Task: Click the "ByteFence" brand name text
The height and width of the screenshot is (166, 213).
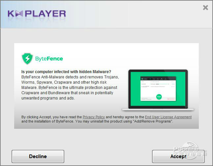Action: [x=49, y=59]
